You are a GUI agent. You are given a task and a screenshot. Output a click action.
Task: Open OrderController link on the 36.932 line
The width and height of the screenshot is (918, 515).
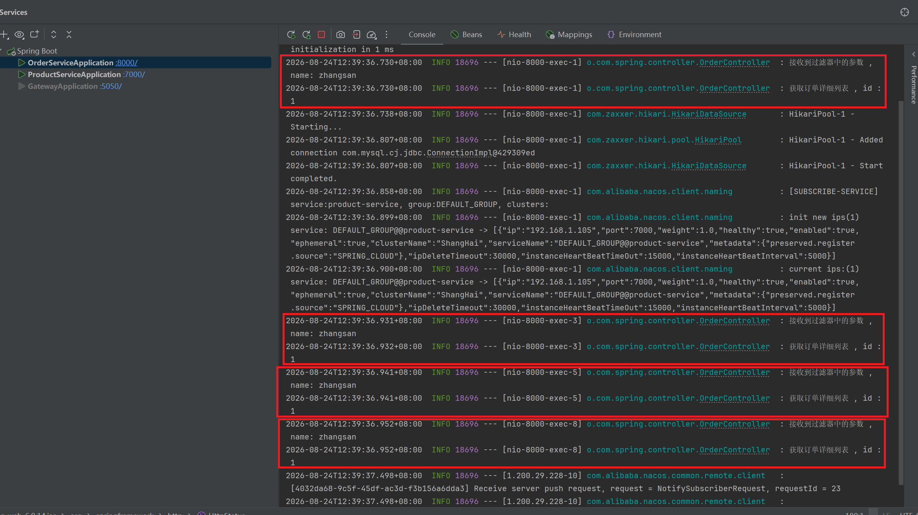coord(735,347)
